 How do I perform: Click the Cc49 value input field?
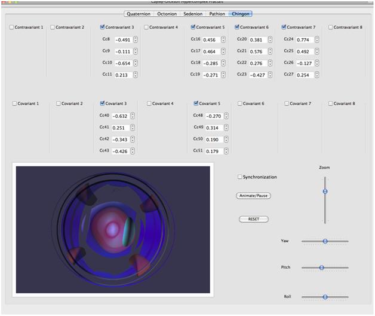214,128
